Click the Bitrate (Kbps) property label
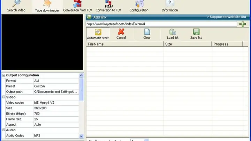Image resolution: width=251 pixels, height=141 pixels. click(16, 113)
